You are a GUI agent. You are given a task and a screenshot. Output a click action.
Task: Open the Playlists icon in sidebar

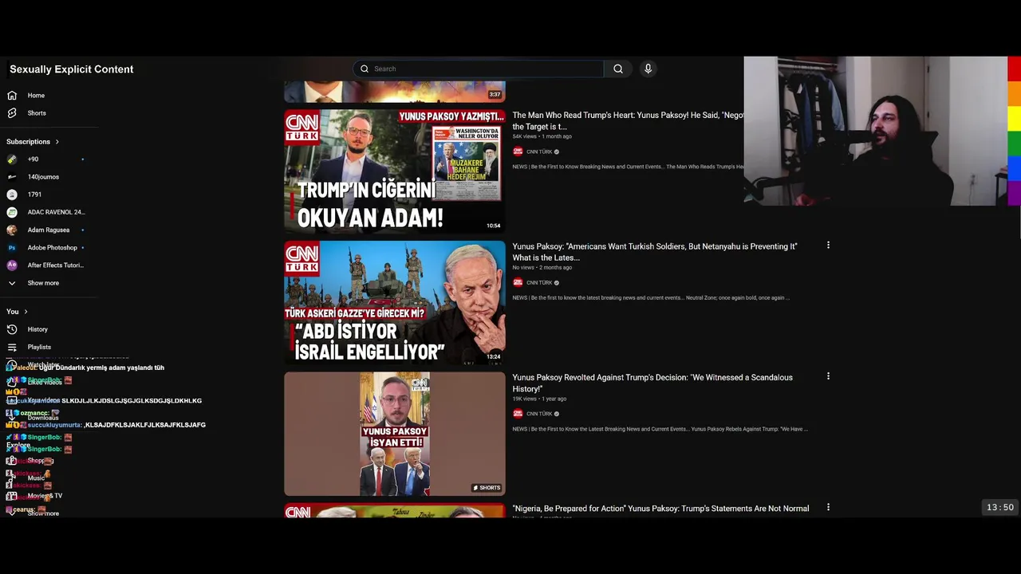12,348
